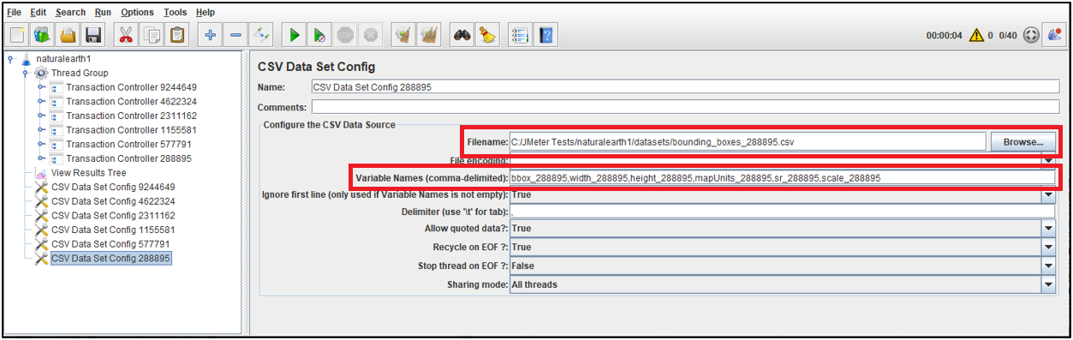Viewport: 1073px width, 340px height.
Task: Select the naturalearth1 test plan item
Action: click(63, 59)
